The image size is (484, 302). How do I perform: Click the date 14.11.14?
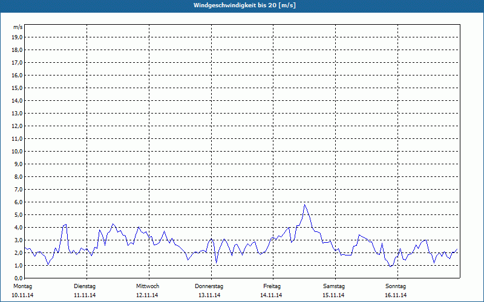[x=271, y=295]
